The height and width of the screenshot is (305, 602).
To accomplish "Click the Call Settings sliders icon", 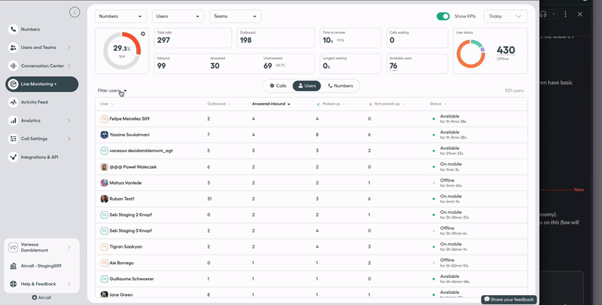I will 14,139.
